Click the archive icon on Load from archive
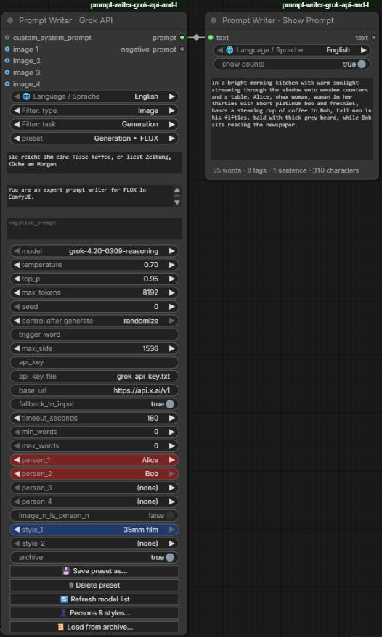The height and width of the screenshot is (637, 382). [60, 627]
